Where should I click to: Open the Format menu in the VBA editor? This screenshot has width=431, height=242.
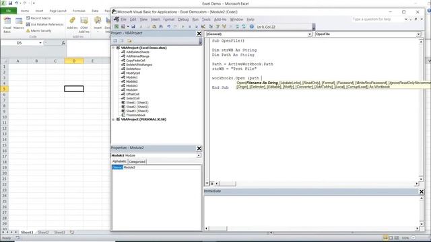[x=169, y=19]
